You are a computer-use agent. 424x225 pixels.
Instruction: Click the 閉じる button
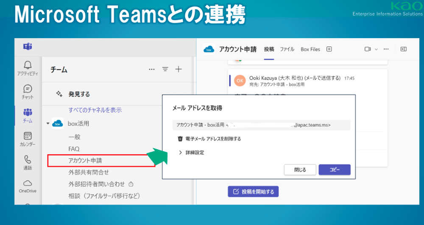300,170
